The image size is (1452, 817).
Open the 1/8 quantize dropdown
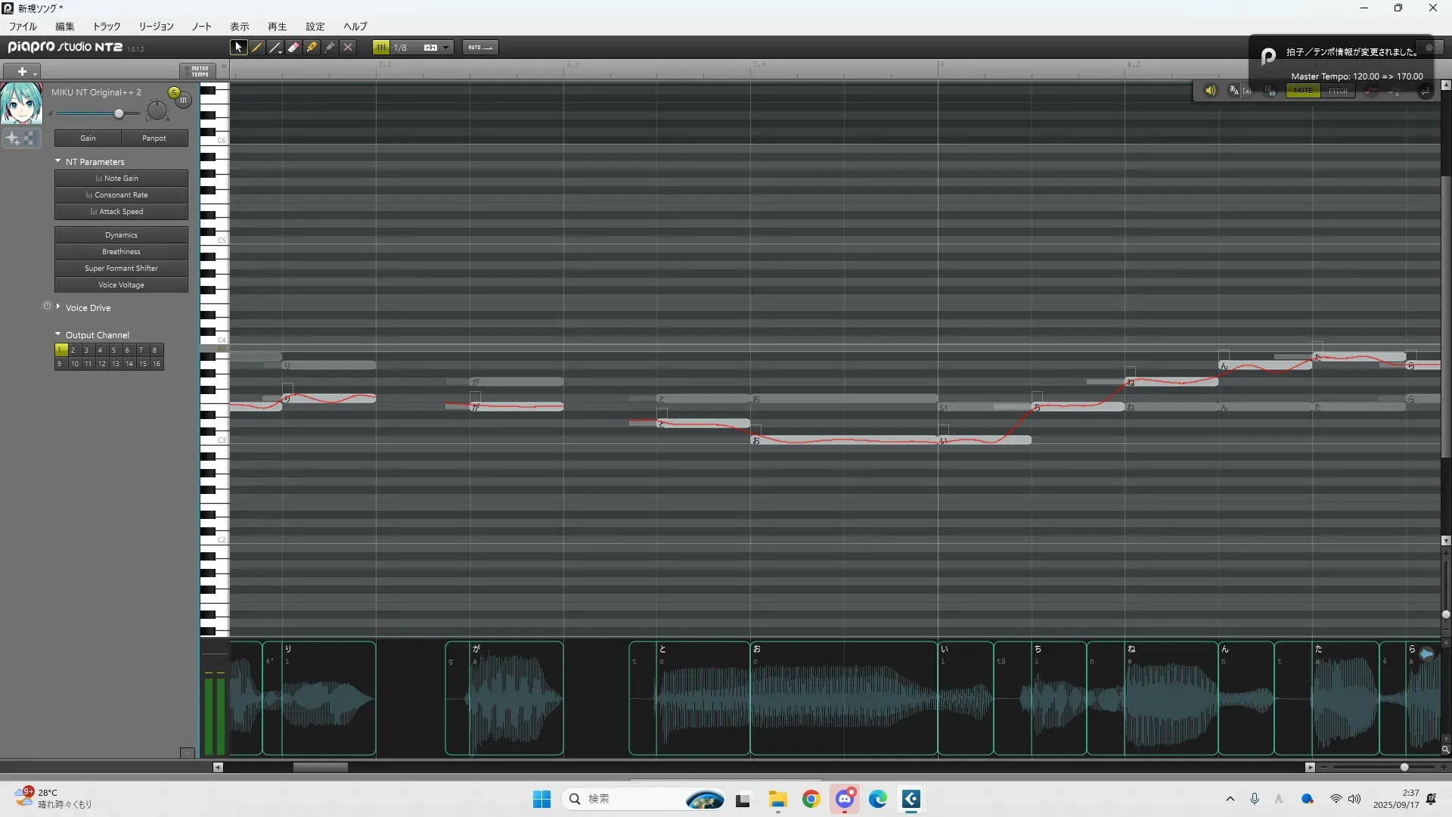[x=446, y=47]
